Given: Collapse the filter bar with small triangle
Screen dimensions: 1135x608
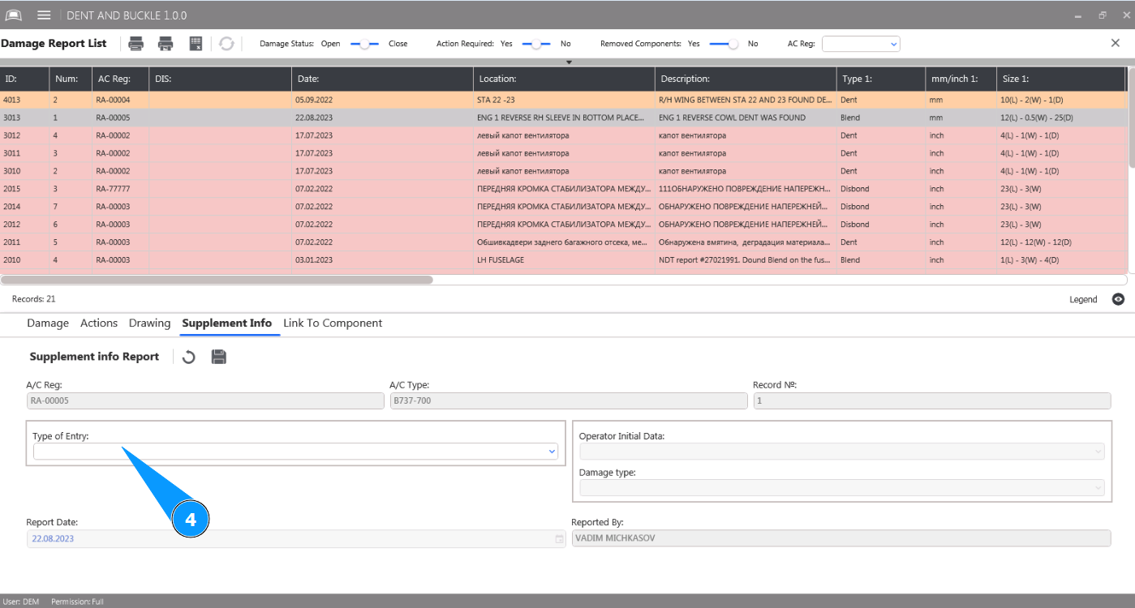Looking at the screenshot, I should (569, 62).
